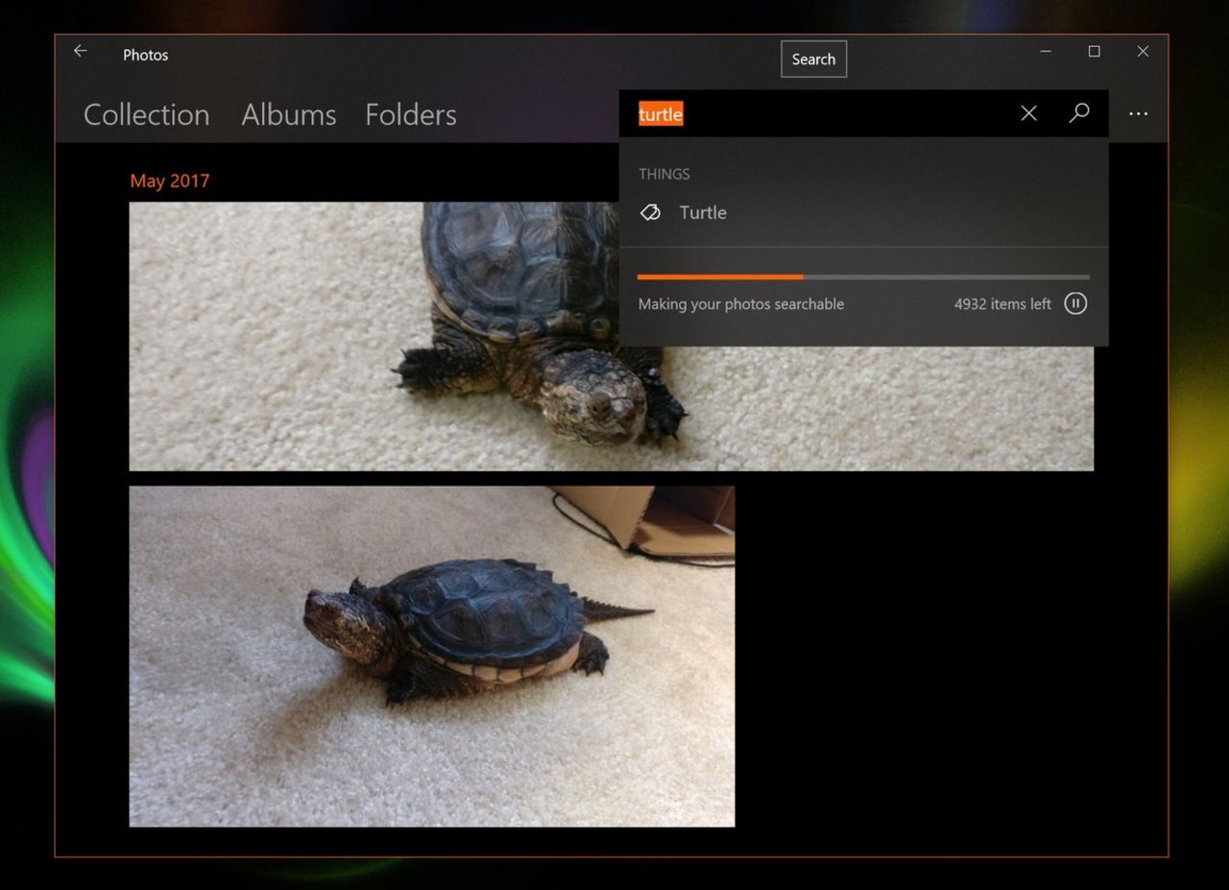Toggle the search panel closed with X
The width and height of the screenshot is (1229, 890).
click(1028, 113)
